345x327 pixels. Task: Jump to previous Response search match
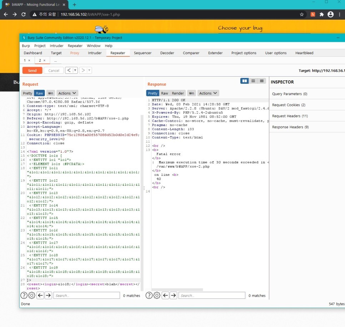(x=165, y=295)
